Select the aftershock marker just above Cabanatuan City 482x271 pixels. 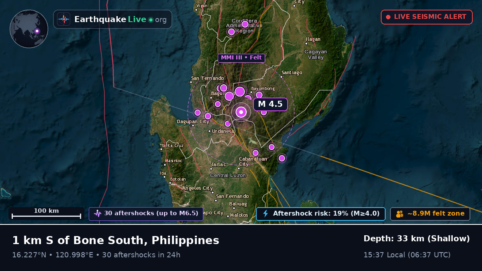tap(255, 153)
